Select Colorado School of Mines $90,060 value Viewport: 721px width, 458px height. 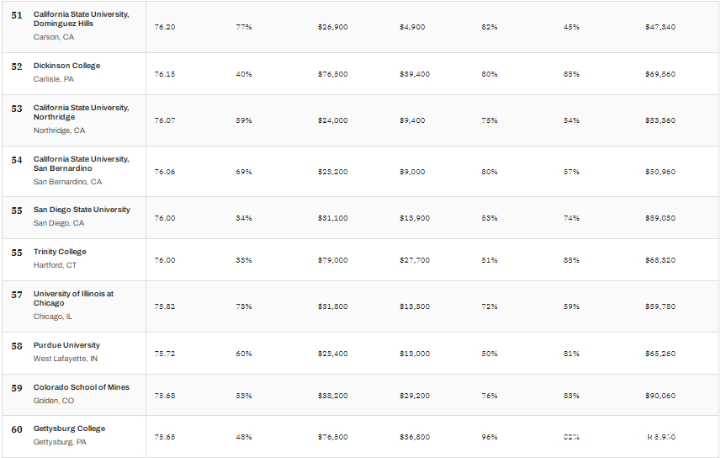660,396
